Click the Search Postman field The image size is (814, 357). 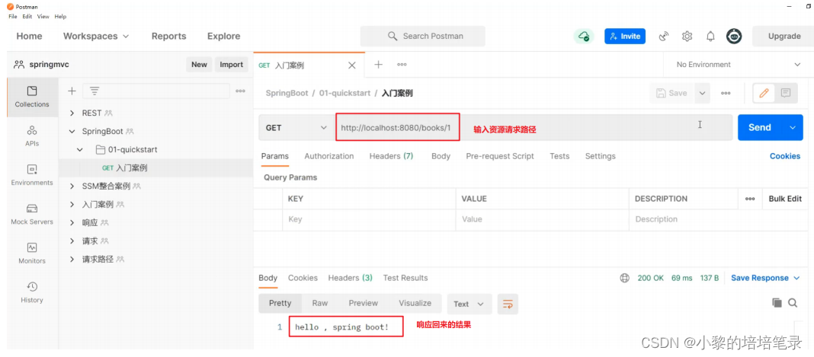(x=422, y=37)
